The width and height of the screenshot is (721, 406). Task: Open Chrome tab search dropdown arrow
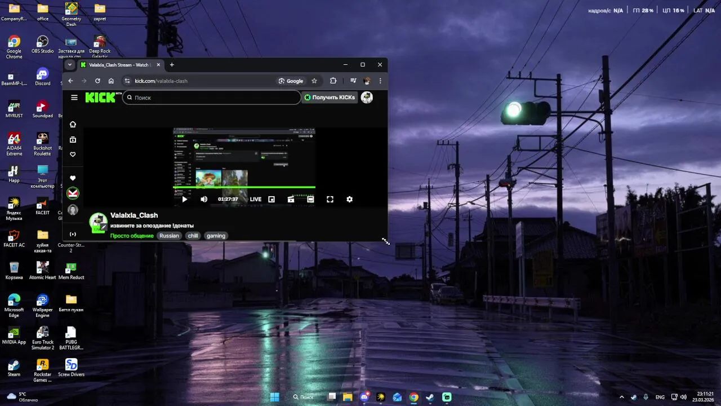70,65
